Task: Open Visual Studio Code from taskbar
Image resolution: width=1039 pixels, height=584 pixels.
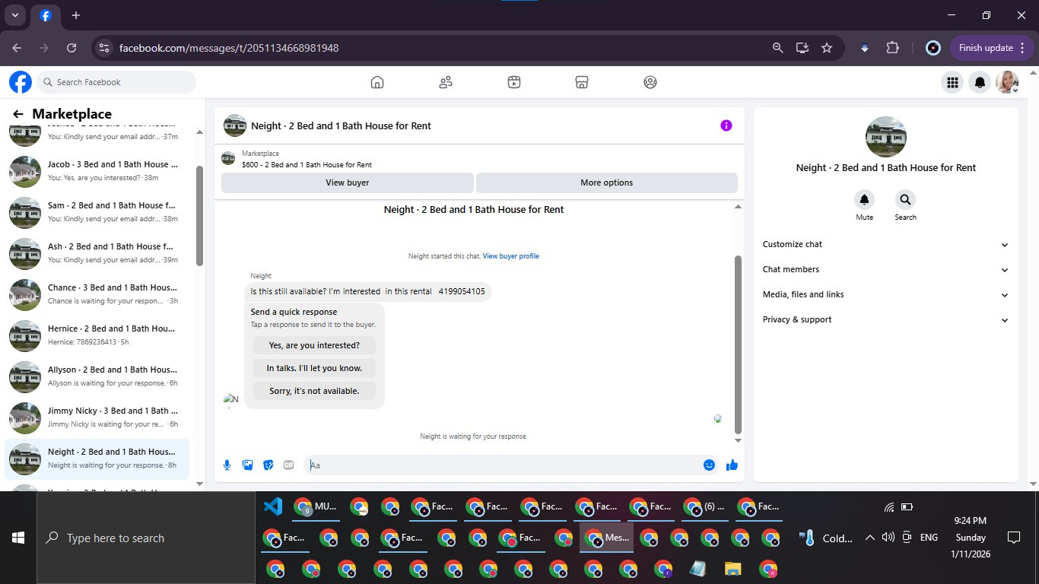Action: (272, 507)
